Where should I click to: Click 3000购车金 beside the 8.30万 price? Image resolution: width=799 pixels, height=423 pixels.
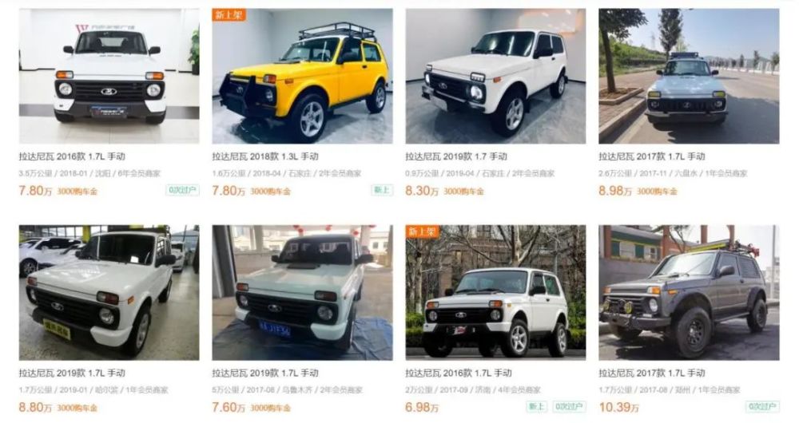click(x=463, y=192)
